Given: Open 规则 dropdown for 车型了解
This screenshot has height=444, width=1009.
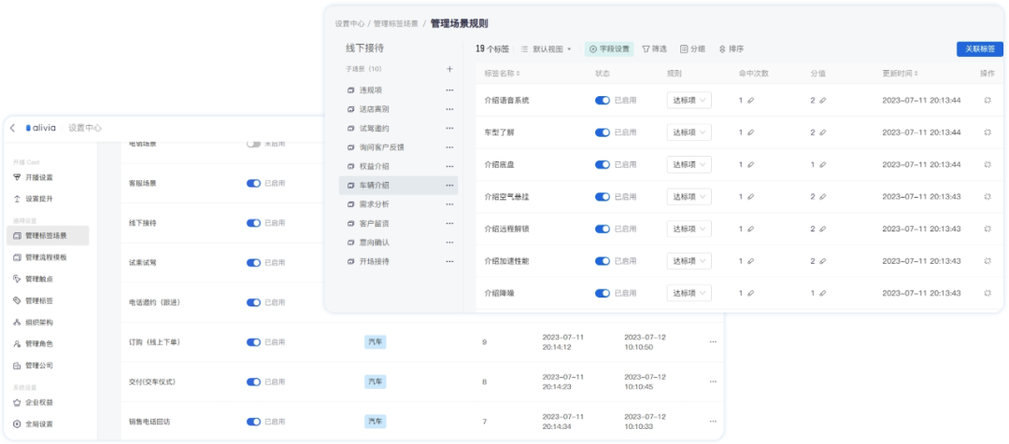Looking at the screenshot, I should (x=689, y=132).
